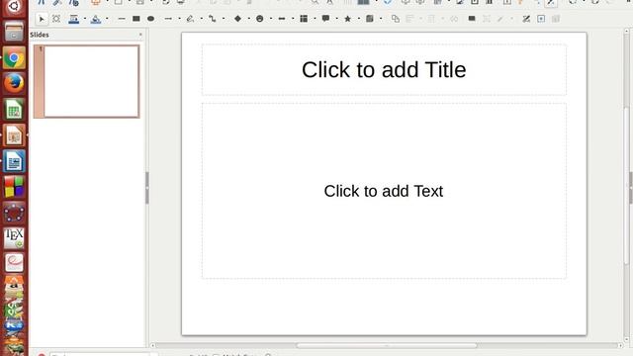Launch Google Chrome from the dock
633x356 pixels.
[x=14, y=58]
